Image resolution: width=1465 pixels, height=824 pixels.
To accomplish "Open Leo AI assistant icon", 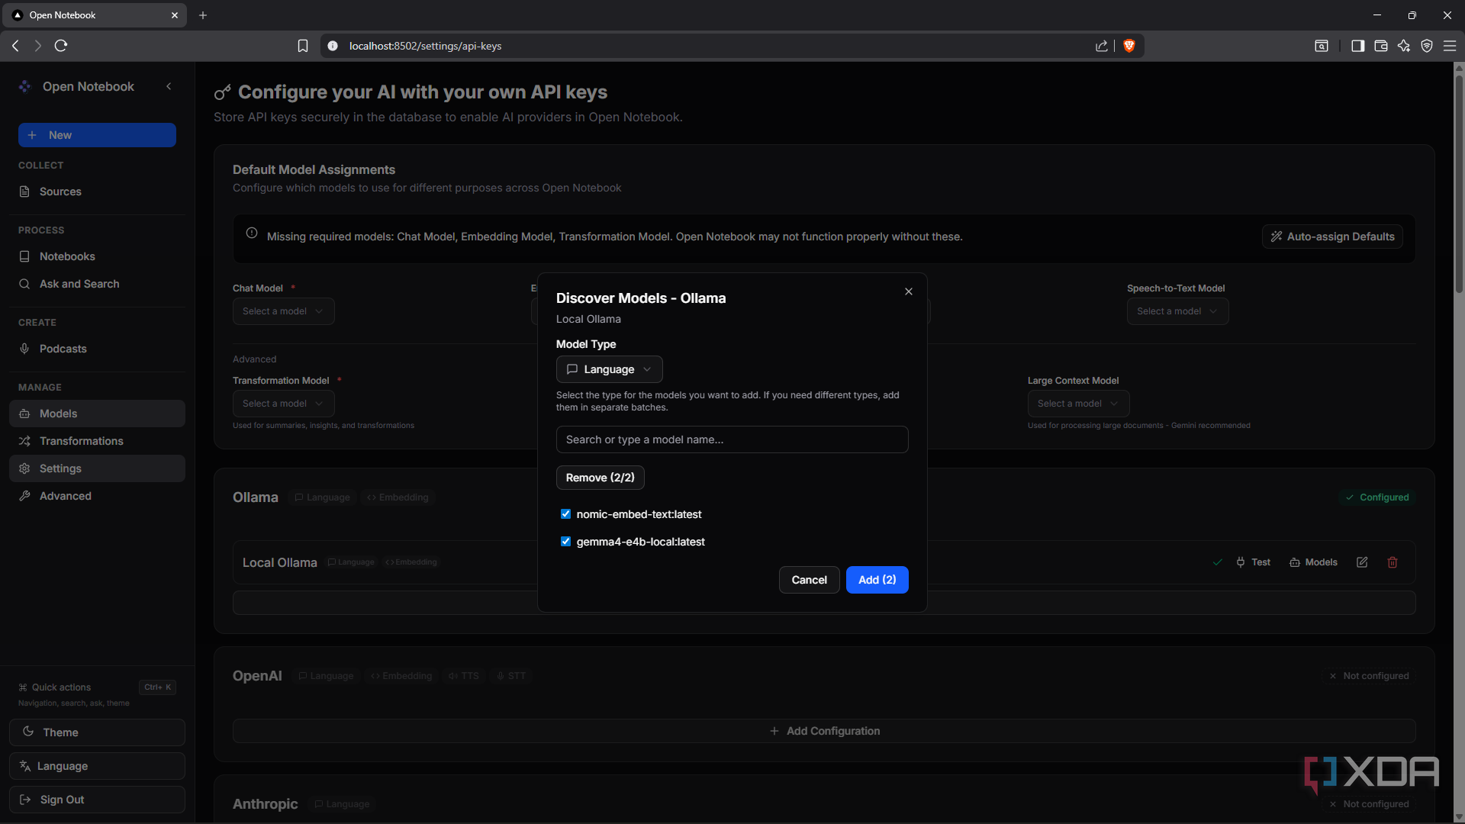I will point(1404,46).
